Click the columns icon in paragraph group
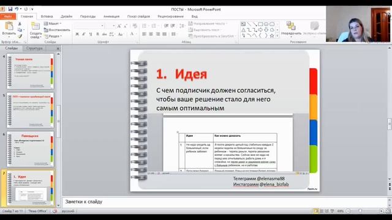Image resolution: width=392 pixels, height=220 pixels. click(174, 34)
